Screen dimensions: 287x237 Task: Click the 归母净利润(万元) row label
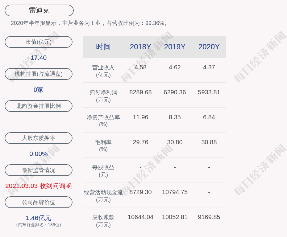(x=103, y=96)
